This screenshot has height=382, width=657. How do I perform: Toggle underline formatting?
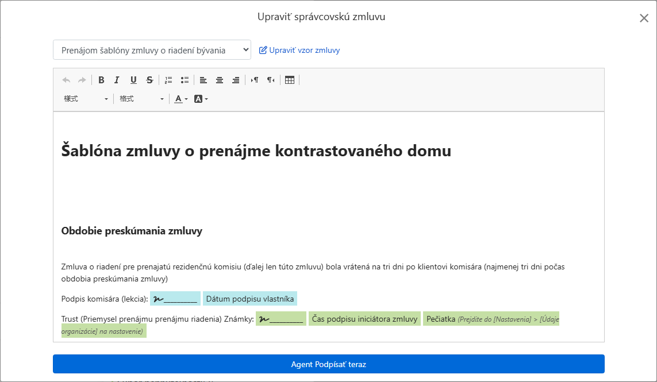pyautogui.click(x=133, y=80)
